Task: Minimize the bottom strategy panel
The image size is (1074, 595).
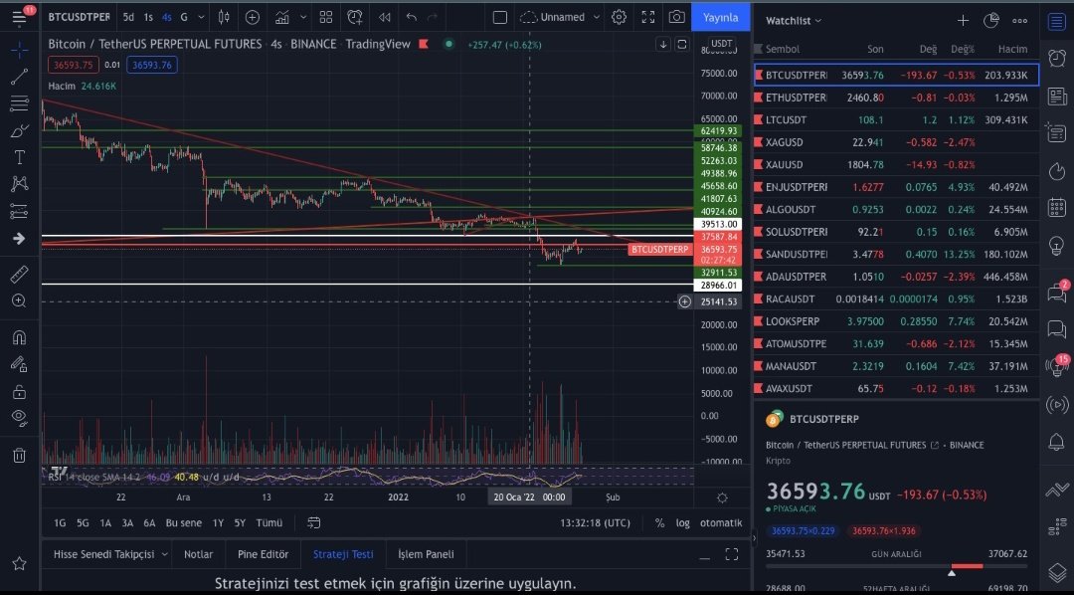Action: click(x=704, y=556)
